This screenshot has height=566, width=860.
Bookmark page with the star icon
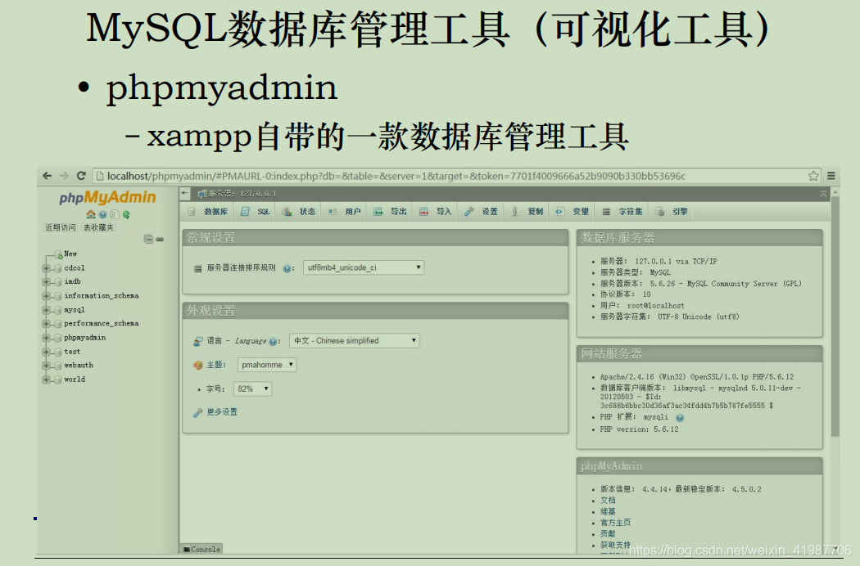tap(813, 176)
